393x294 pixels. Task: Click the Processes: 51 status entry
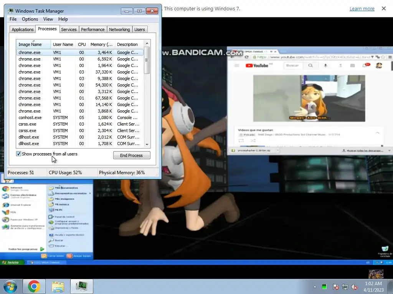click(26, 173)
